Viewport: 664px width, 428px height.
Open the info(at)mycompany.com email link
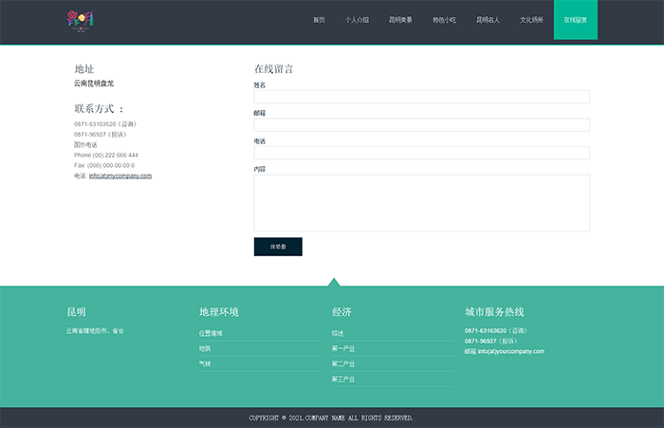[x=120, y=176]
